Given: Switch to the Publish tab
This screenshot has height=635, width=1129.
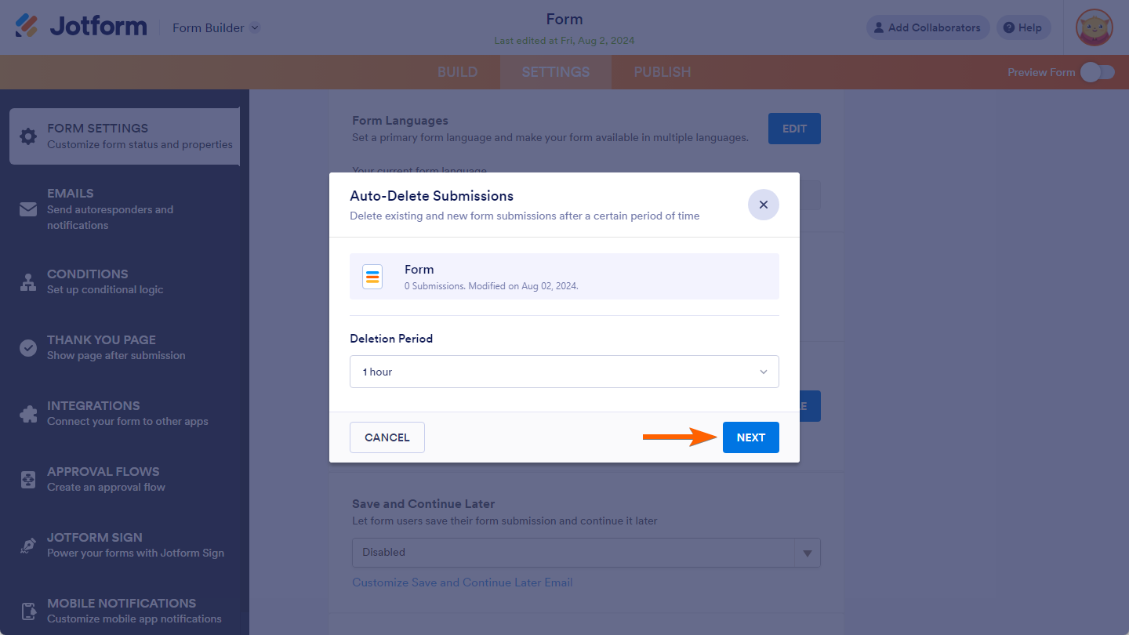Looking at the screenshot, I should 663,72.
